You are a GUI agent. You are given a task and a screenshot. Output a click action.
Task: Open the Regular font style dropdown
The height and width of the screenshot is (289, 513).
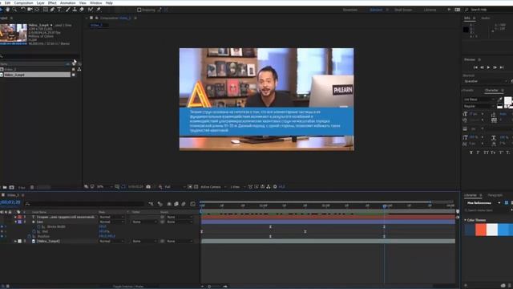click(x=479, y=106)
